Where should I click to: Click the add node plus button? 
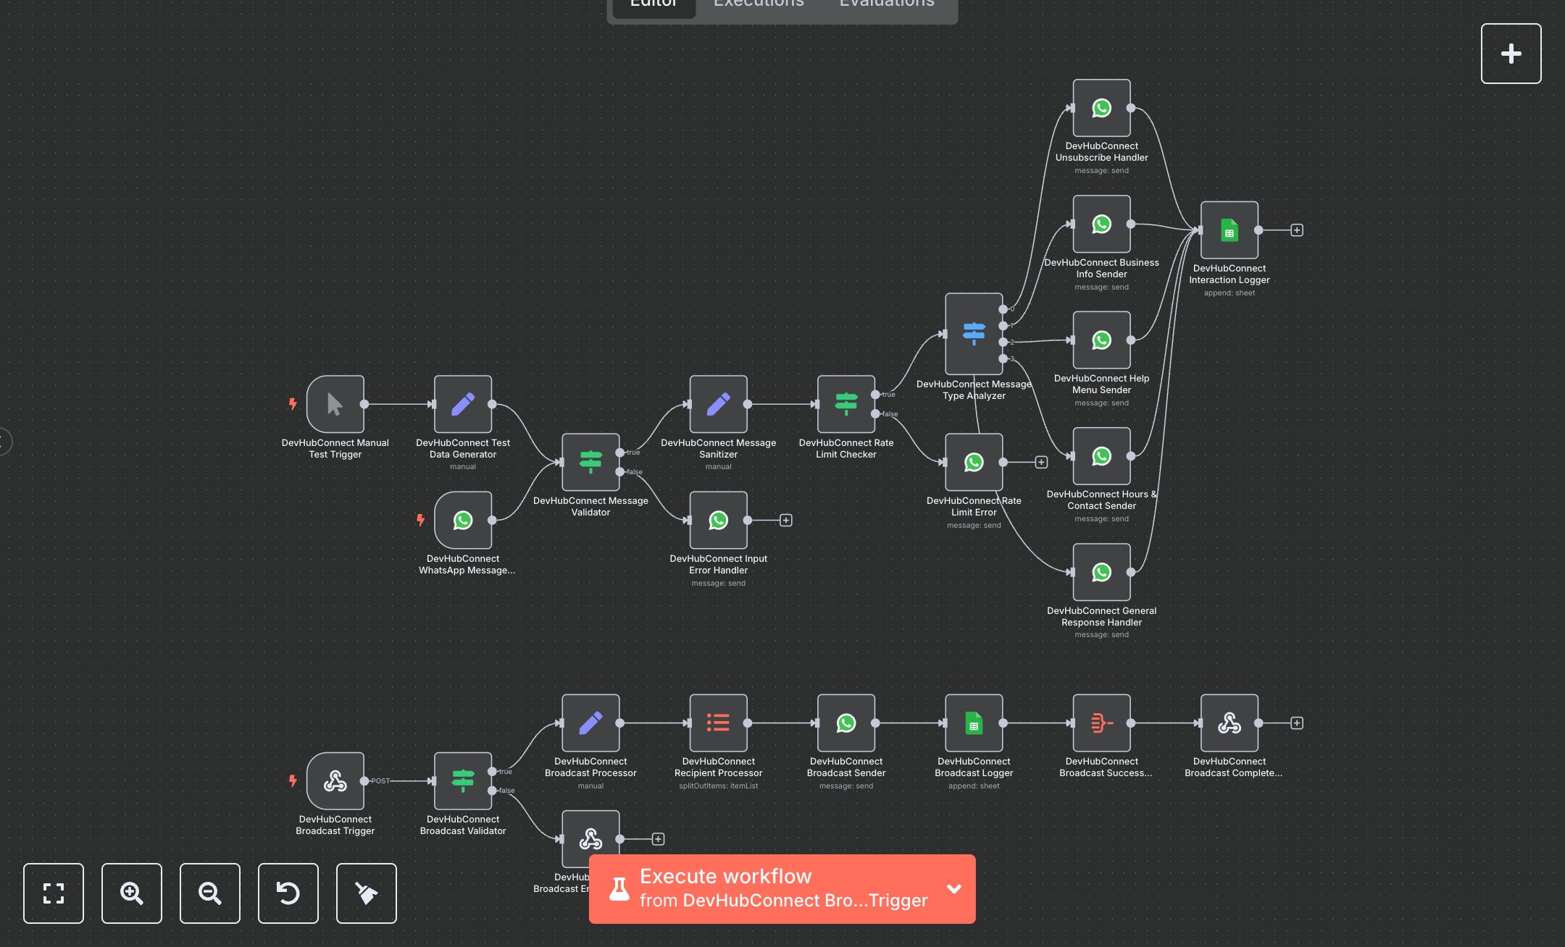pyautogui.click(x=1511, y=54)
